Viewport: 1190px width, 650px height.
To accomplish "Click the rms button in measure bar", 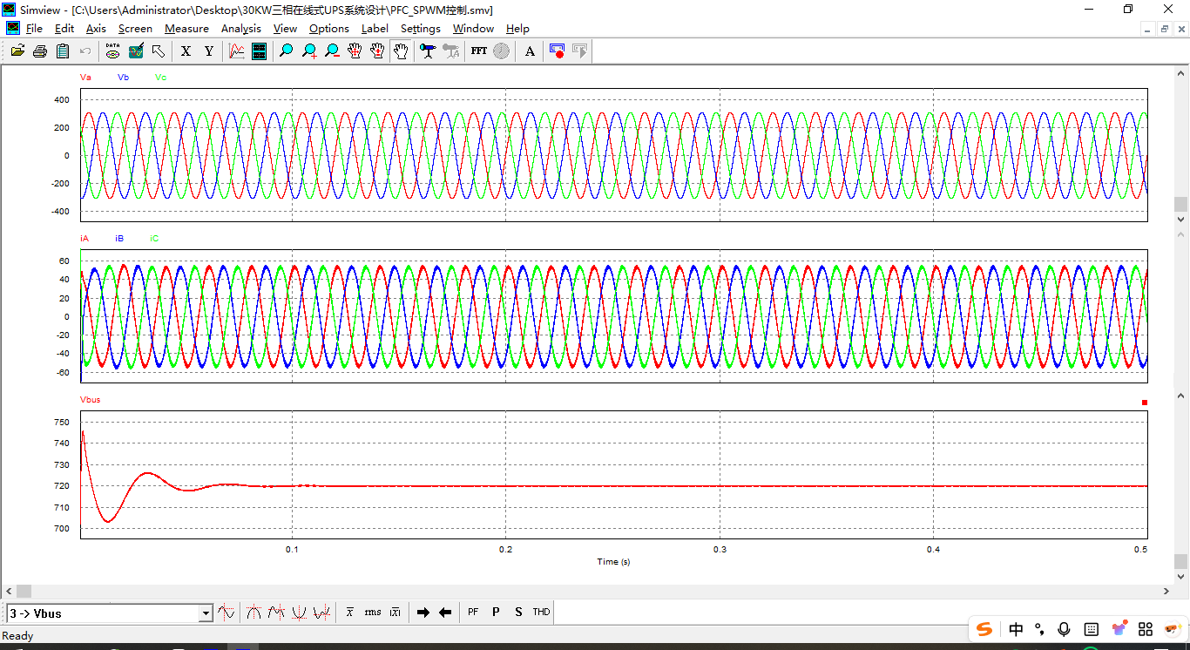I will pos(373,613).
